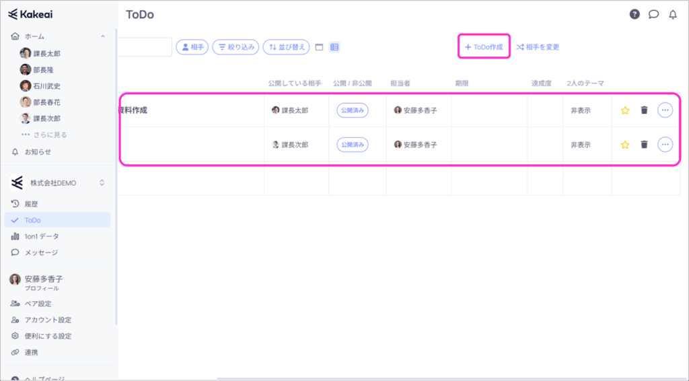Open more options for 課長太郎 row
Viewport: 689px width, 381px height.
coord(665,110)
